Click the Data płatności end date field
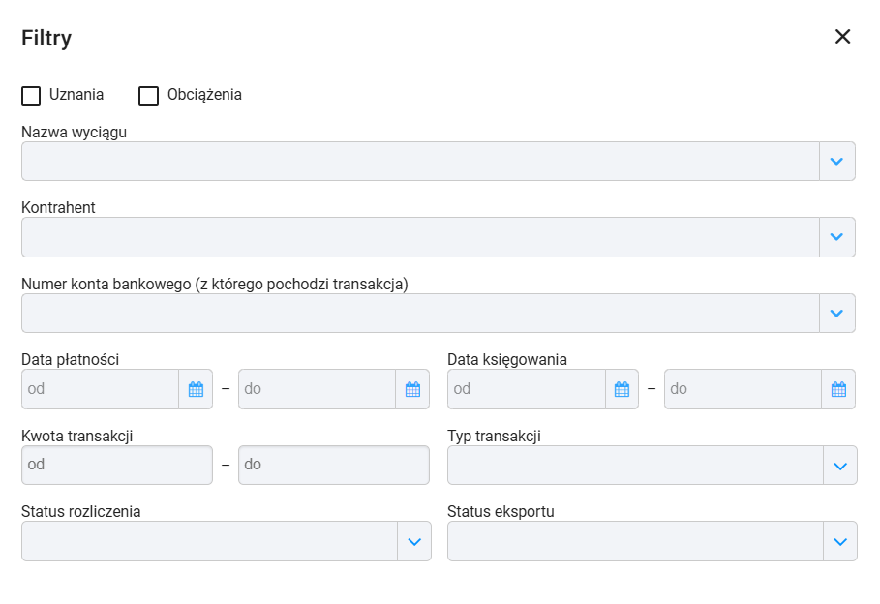This screenshot has height=604, width=880. pyautogui.click(x=318, y=389)
